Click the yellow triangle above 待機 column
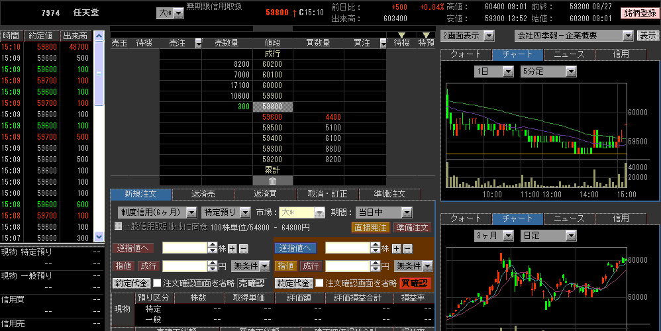Viewport: 661px width, 331px height. pos(401,34)
